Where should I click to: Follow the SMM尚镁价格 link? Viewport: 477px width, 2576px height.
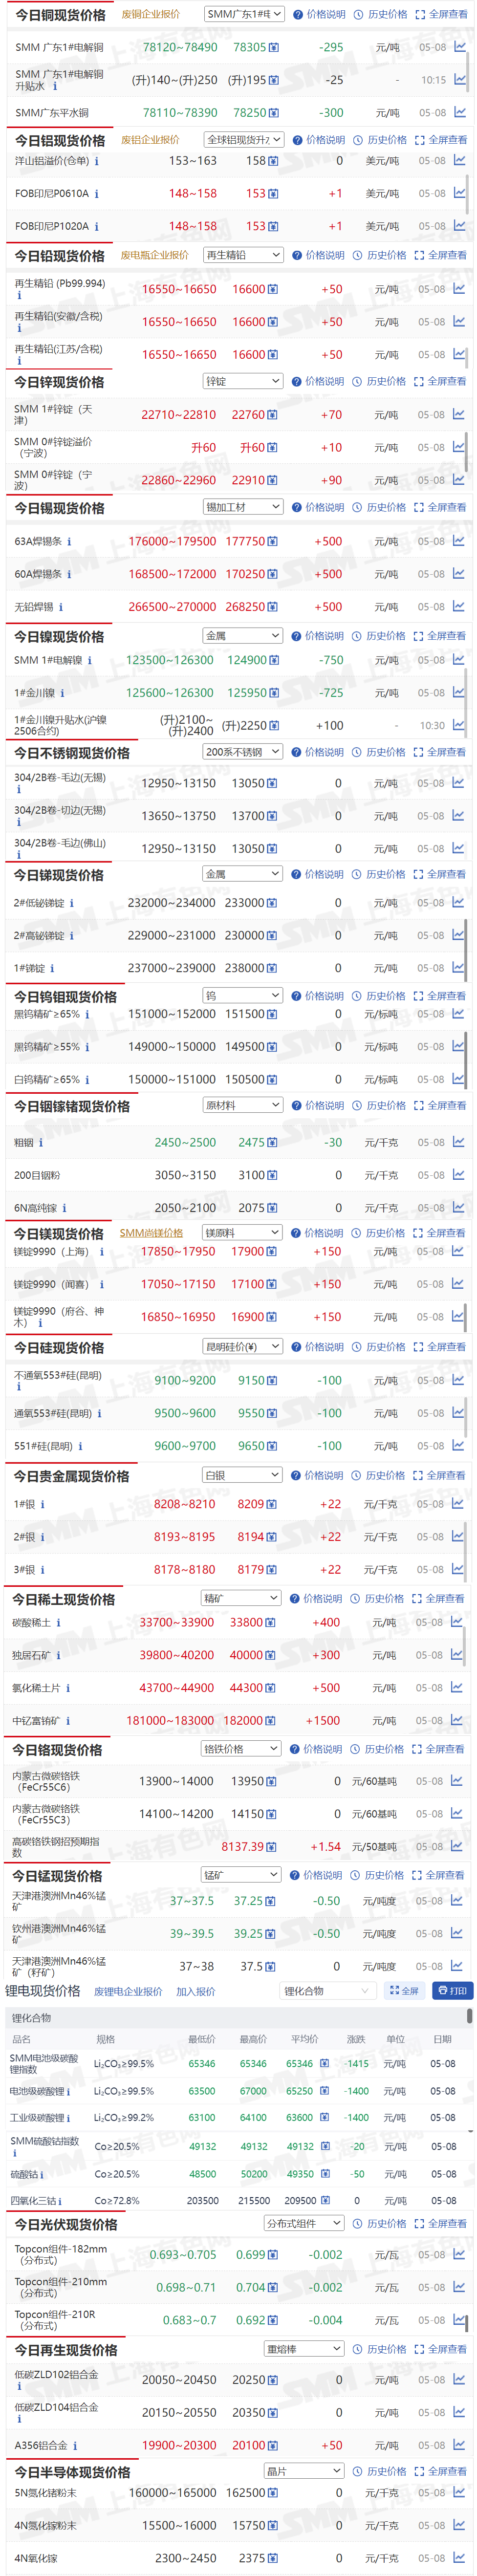click(151, 1233)
